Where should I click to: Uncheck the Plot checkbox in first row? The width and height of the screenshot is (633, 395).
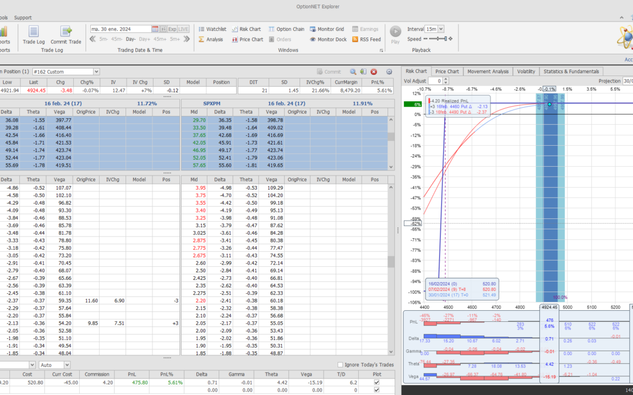coord(376,382)
